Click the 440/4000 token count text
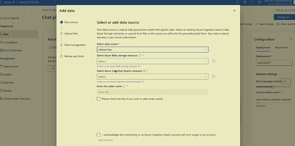 pyautogui.click(x=260, y=106)
